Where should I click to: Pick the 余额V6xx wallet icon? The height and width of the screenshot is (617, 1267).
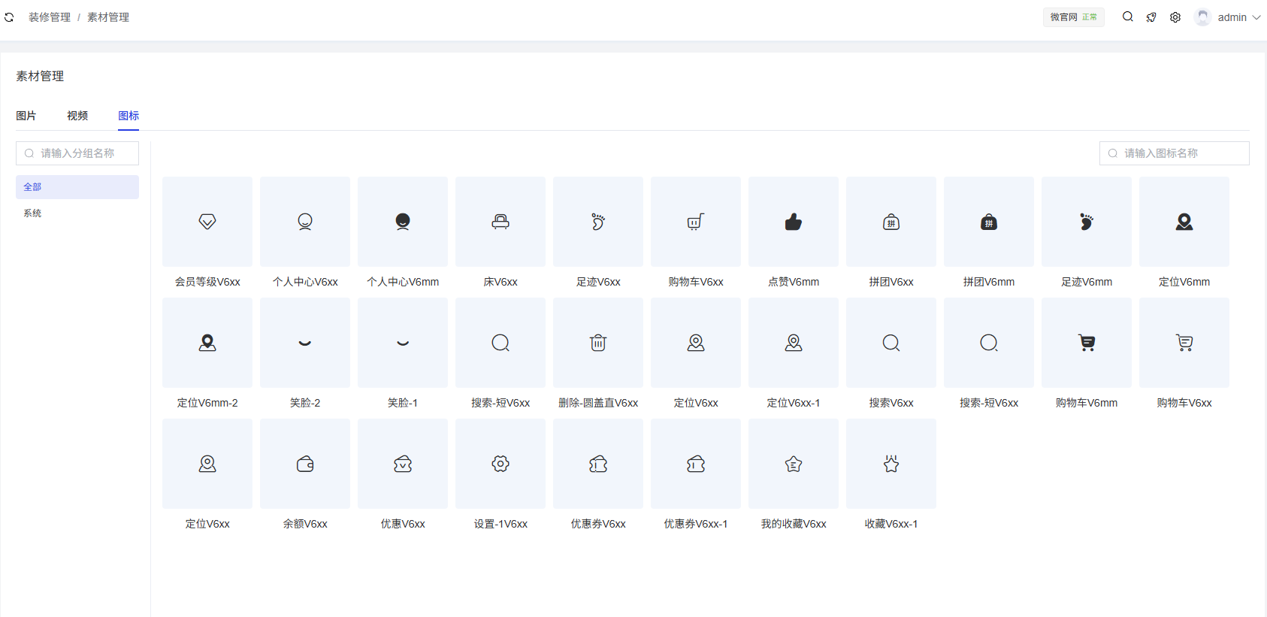pos(304,464)
